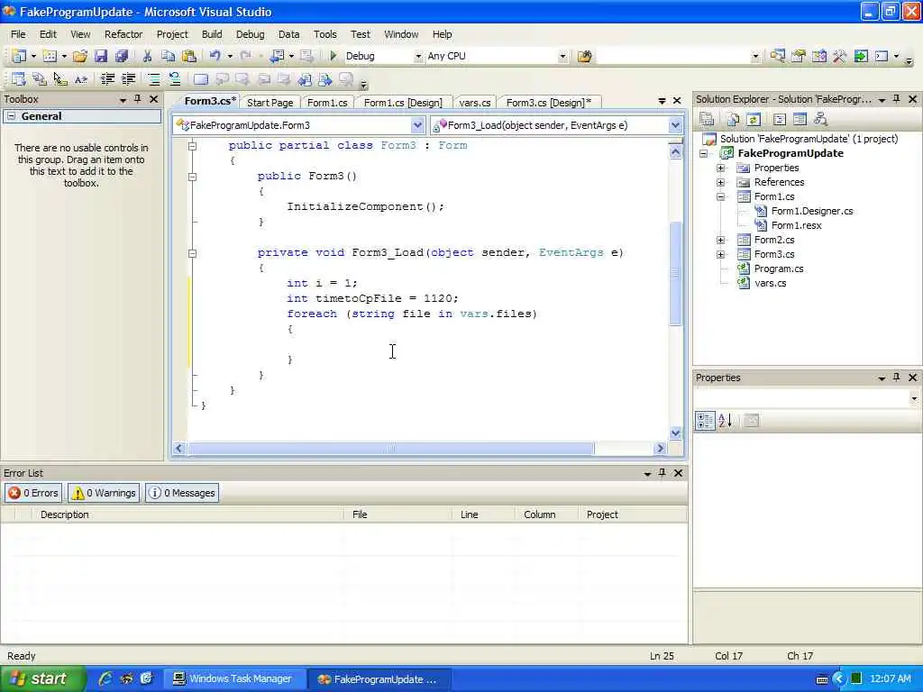Click the code editor vertical scrollbar thumb
Screen dimensions: 923x692
(x=675, y=274)
